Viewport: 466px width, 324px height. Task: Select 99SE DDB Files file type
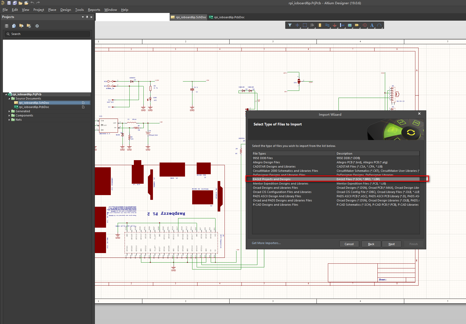pos(336,158)
